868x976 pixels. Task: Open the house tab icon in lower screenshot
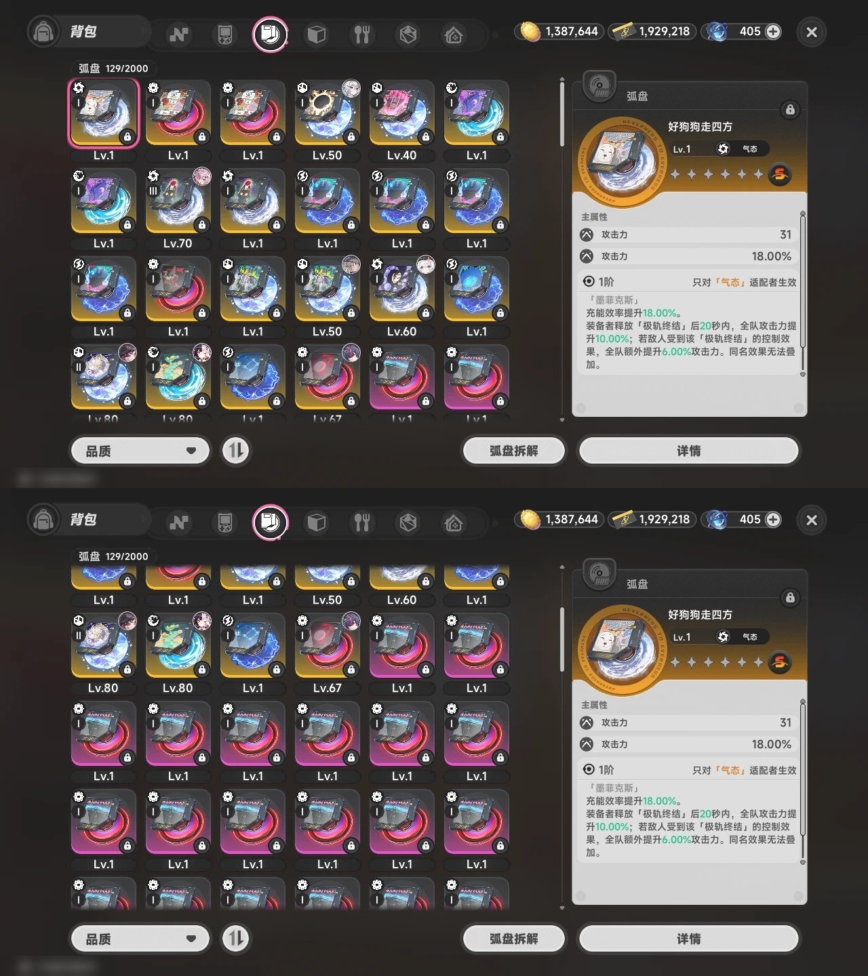(454, 523)
